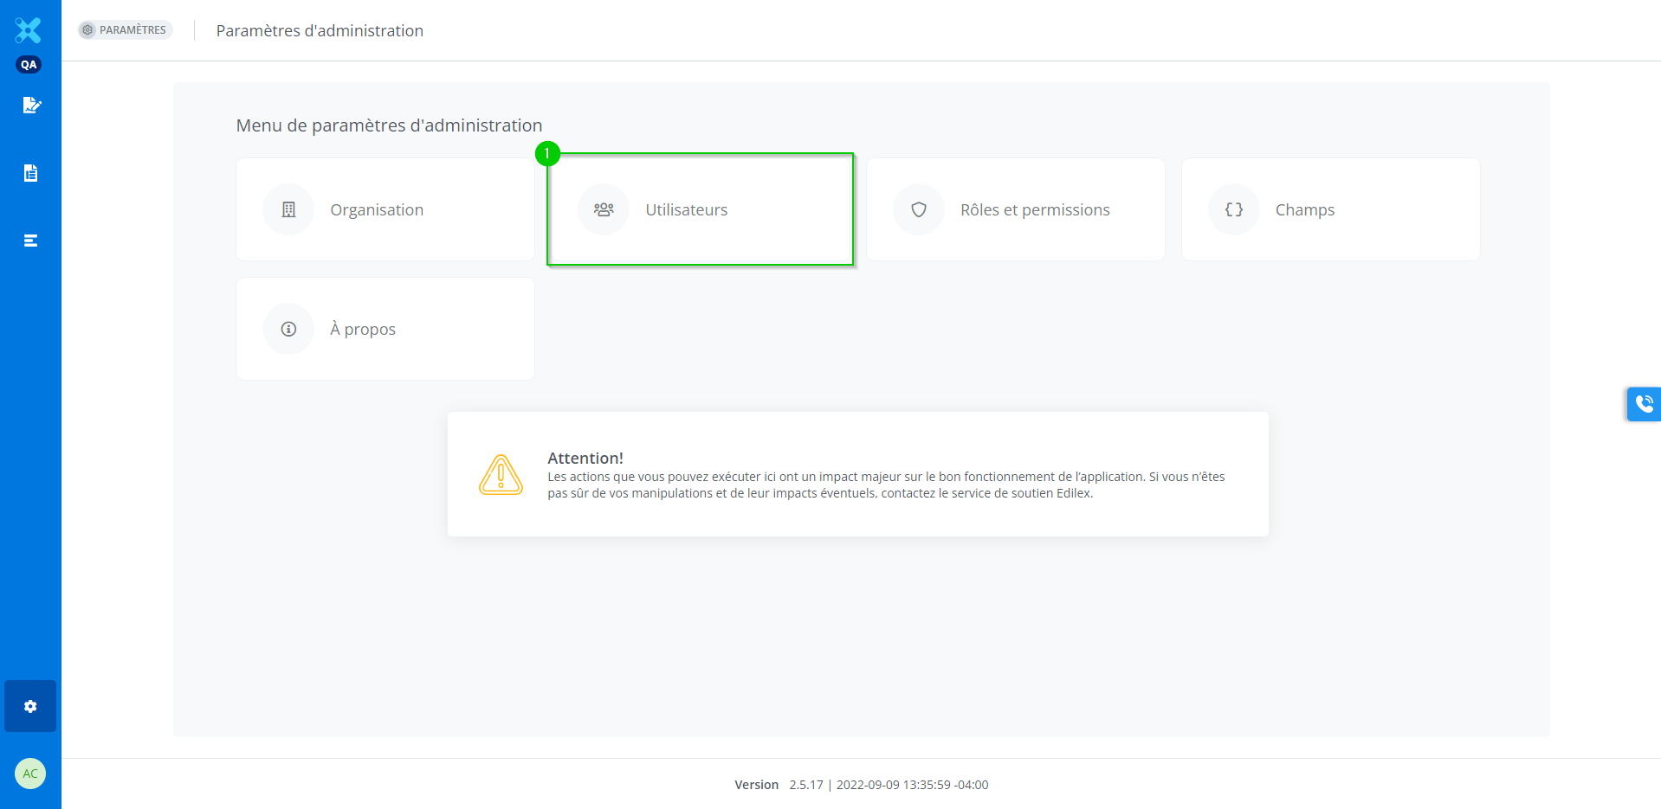Click the yellow warning triangle icon

[501, 475]
